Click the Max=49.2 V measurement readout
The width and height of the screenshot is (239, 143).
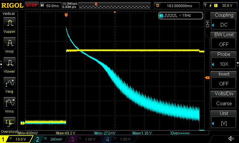pyautogui.click(x=75, y=133)
